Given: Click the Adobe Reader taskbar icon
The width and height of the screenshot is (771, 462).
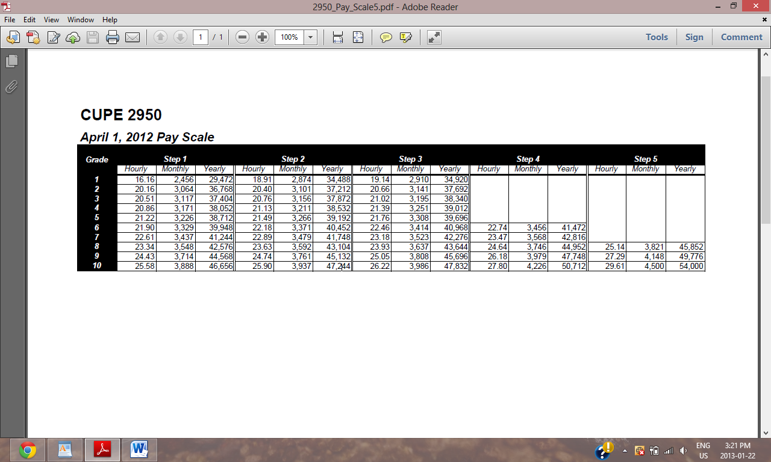Looking at the screenshot, I should 102,450.
